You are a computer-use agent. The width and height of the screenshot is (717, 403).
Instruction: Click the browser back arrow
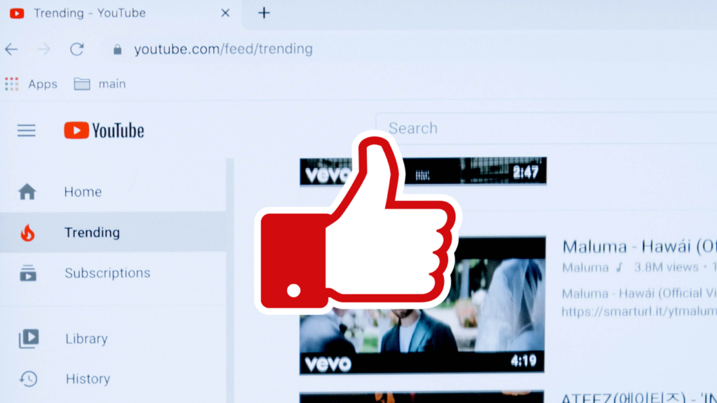[11, 49]
